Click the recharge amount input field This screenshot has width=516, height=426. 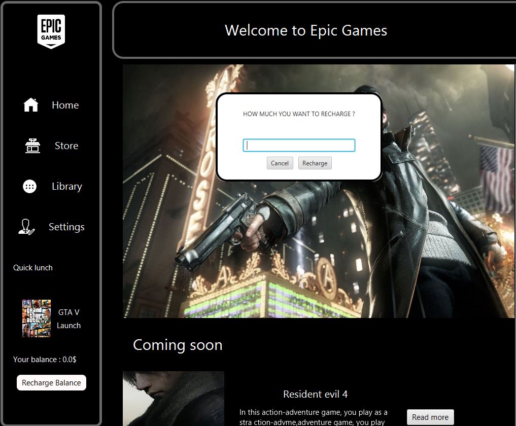tap(299, 145)
